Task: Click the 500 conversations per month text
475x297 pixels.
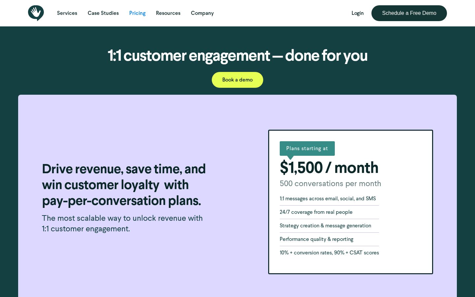Action: click(330, 183)
